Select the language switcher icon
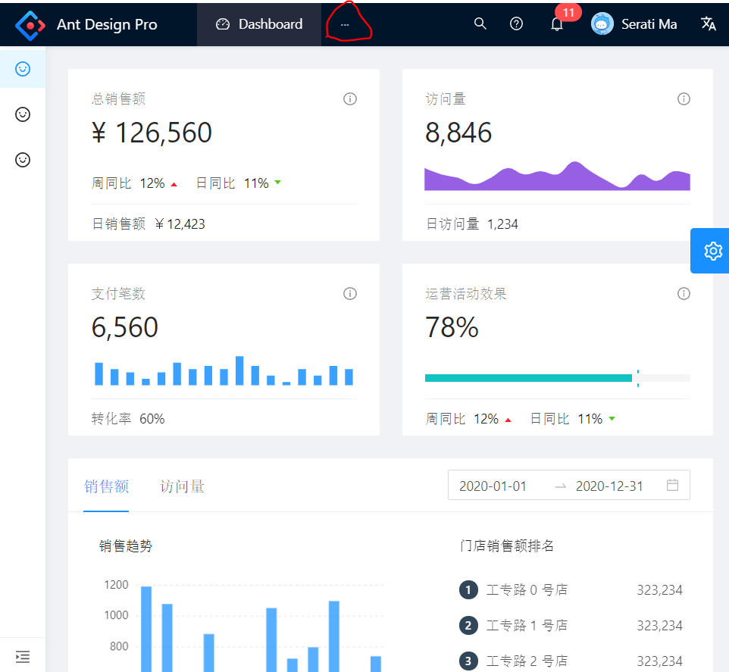 coord(708,23)
